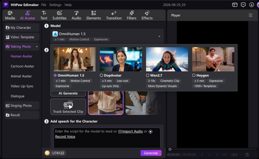Viewport: 259px width, 159px height.
Task: Open the Audio tab
Action: pos(76,15)
